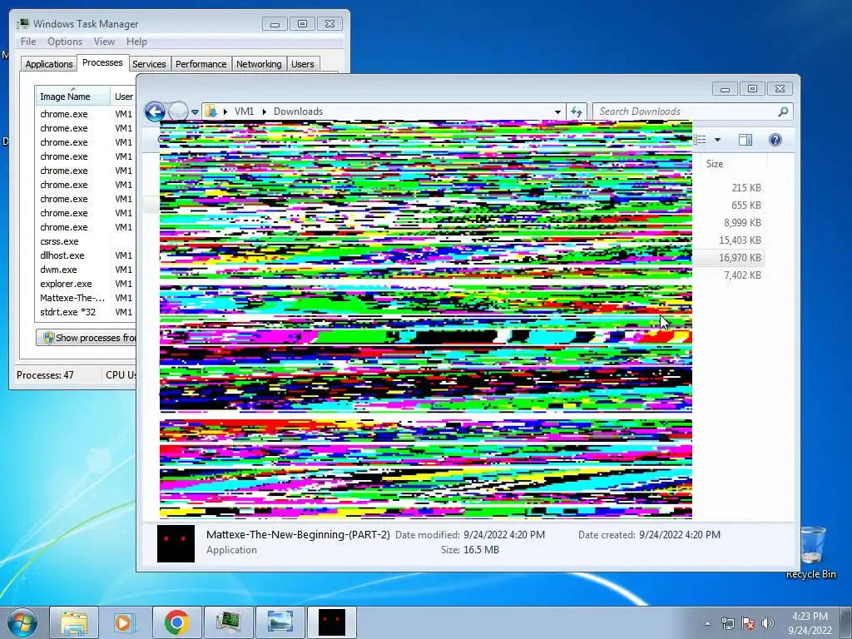This screenshot has height=639, width=852.
Task: Switch to the Applications tab
Action: (x=49, y=64)
